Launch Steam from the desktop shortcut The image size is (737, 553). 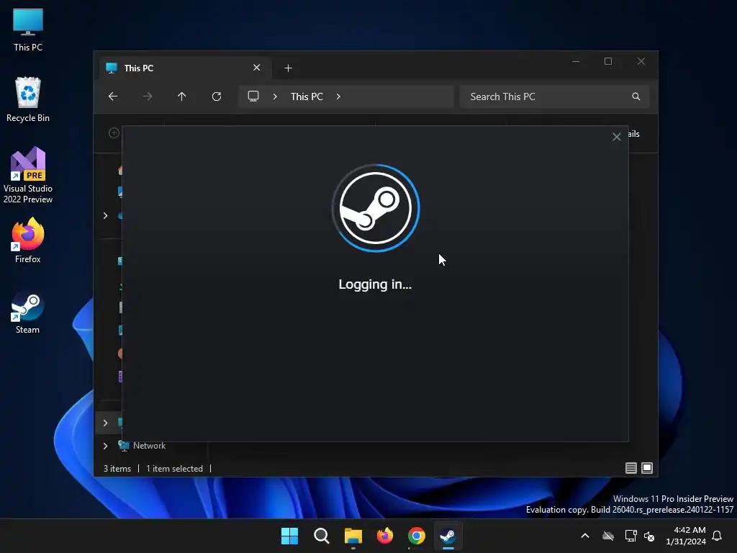[x=28, y=313]
